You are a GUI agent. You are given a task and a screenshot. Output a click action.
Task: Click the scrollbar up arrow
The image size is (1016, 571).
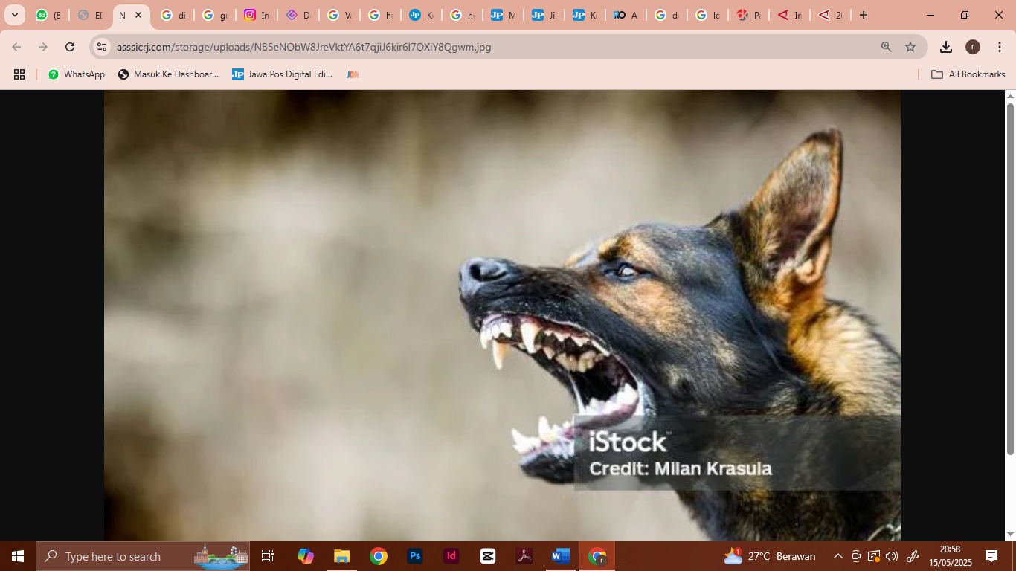coord(1010,96)
